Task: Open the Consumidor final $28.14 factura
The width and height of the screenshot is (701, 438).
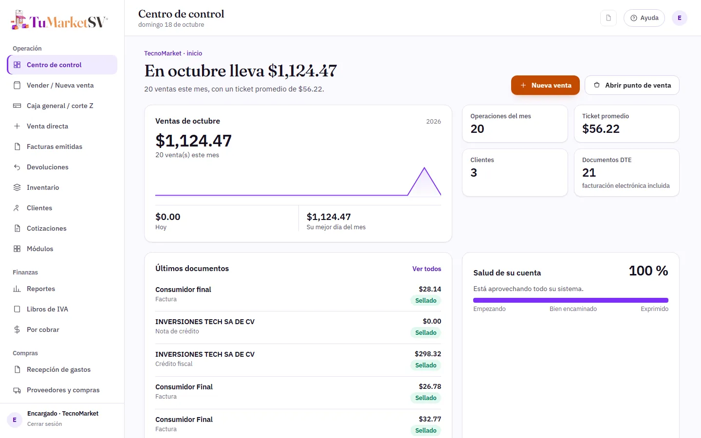Action: tap(298, 295)
